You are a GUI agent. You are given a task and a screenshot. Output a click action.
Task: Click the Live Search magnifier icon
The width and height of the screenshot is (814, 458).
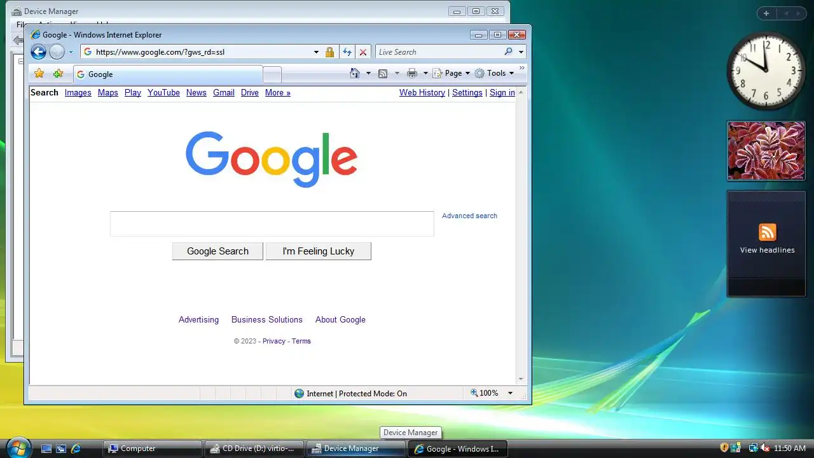click(508, 52)
